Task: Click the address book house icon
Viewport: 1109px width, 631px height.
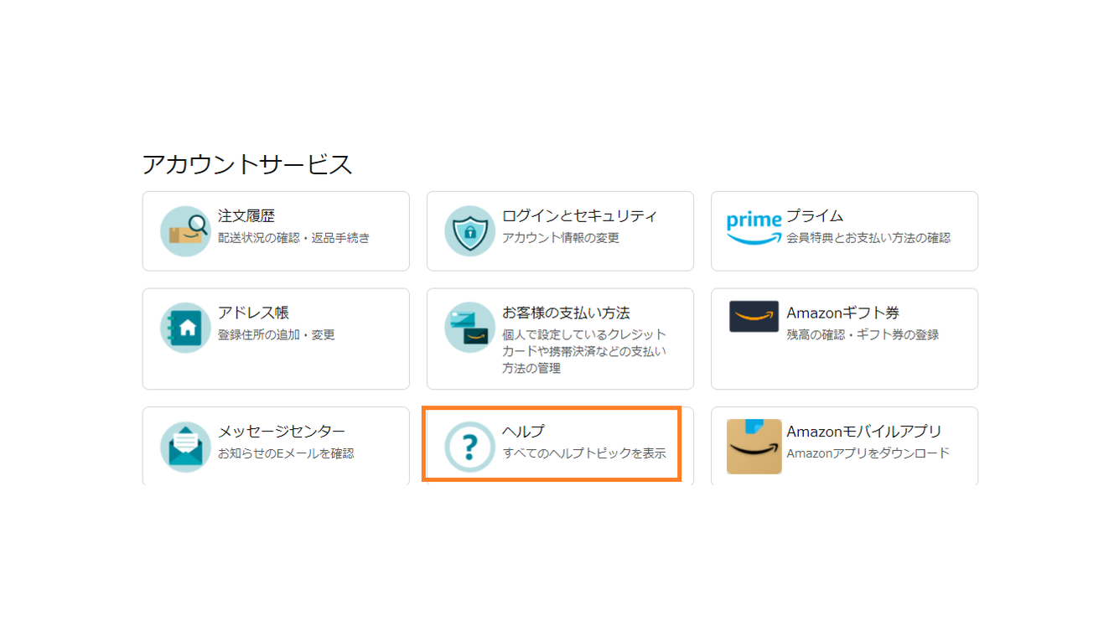Action: (x=185, y=328)
